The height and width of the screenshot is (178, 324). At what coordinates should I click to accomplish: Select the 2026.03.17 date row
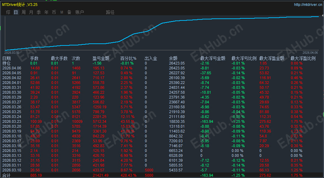click(12, 141)
